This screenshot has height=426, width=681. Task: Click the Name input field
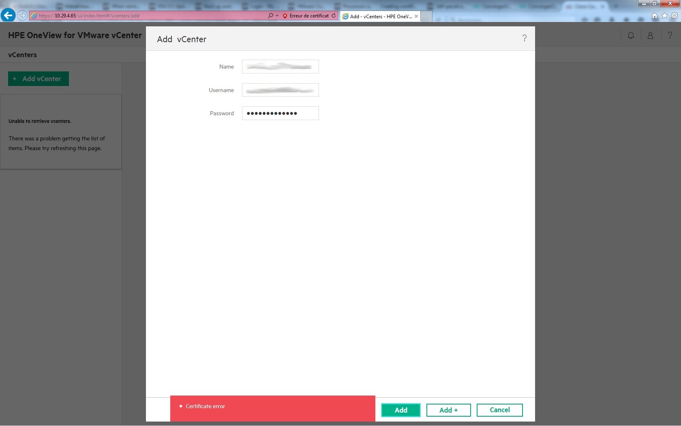(x=281, y=67)
